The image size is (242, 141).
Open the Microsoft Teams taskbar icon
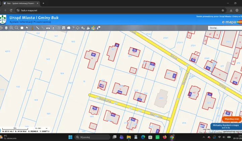tap(121, 137)
